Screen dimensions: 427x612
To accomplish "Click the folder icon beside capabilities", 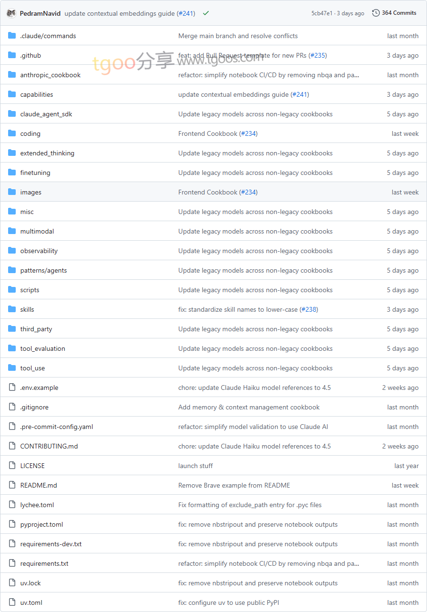I will point(12,94).
